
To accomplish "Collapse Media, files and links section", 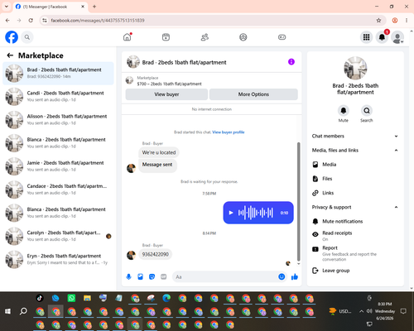I will 355,151.
